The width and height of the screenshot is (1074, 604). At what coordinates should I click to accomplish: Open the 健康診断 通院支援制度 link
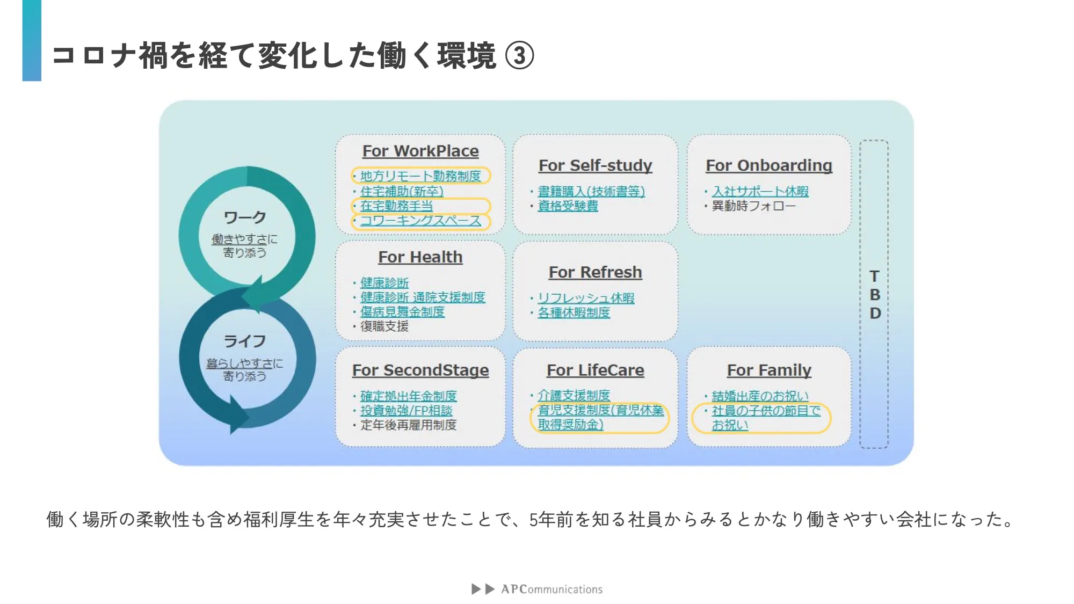pyautogui.click(x=423, y=297)
